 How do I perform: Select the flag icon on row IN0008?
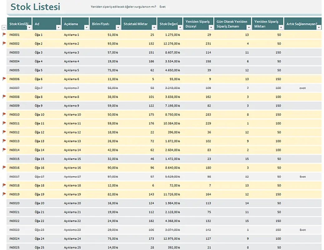[4, 97]
